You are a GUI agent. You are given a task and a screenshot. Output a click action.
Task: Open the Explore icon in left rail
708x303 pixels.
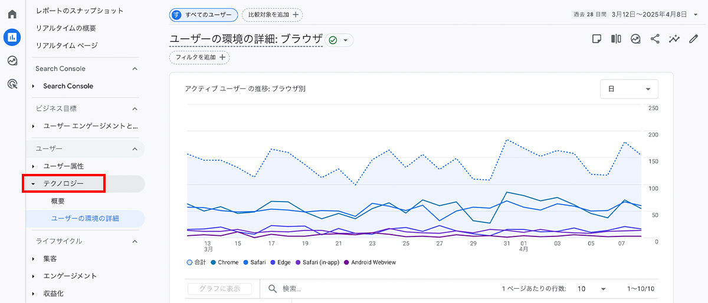pos(12,61)
